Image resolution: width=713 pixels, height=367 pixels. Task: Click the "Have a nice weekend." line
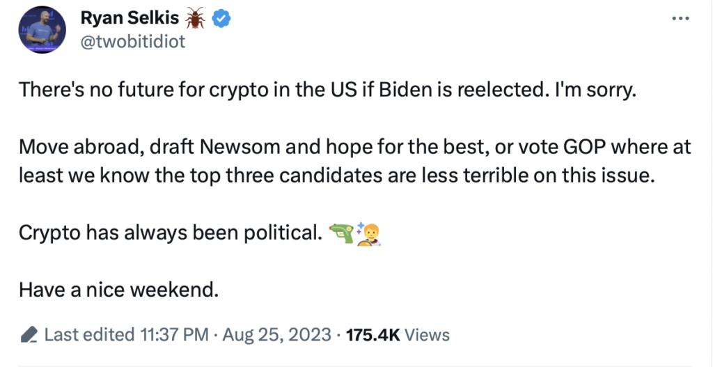118,288
